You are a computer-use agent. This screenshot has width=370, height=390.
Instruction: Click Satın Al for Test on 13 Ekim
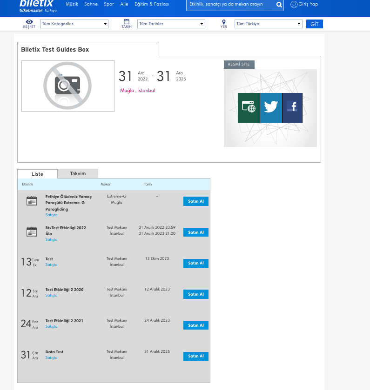click(196, 263)
